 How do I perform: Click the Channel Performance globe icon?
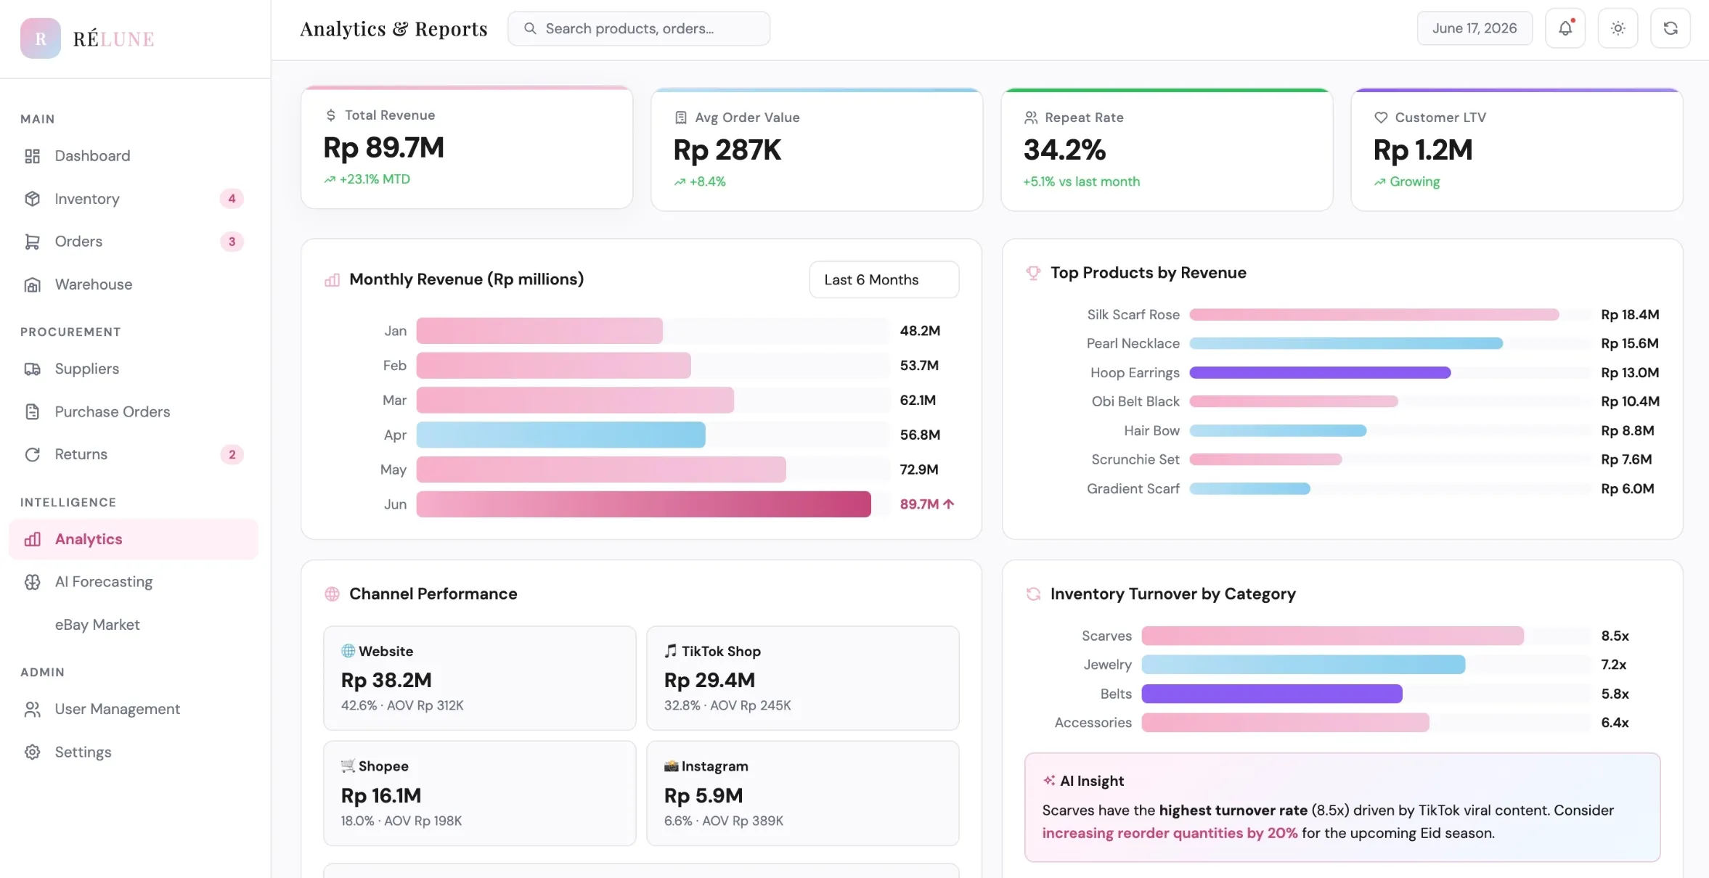[332, 594]
